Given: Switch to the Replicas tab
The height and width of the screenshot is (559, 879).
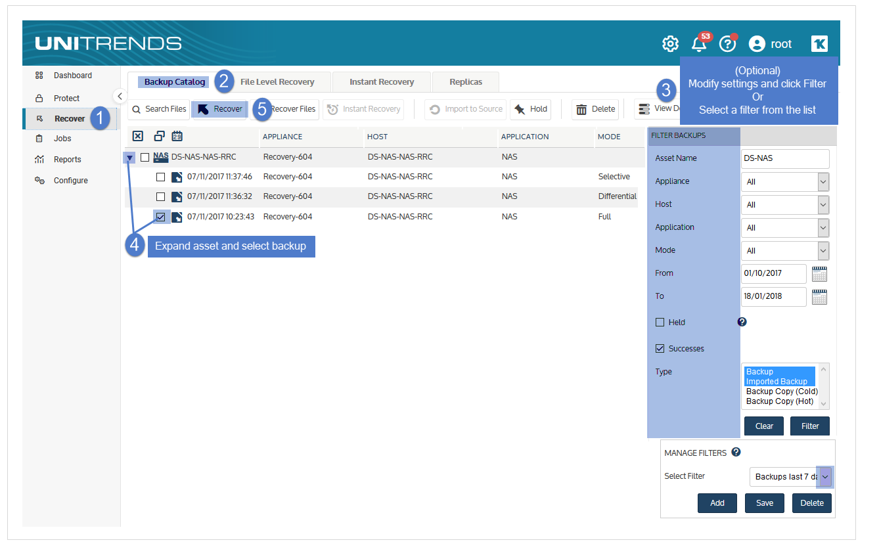Looking at the screenshot, I should pos(466,82).
